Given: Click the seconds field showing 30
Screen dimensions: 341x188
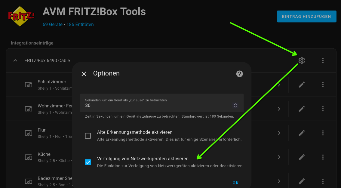Looking at the screenshot, I should click(162, 103).
